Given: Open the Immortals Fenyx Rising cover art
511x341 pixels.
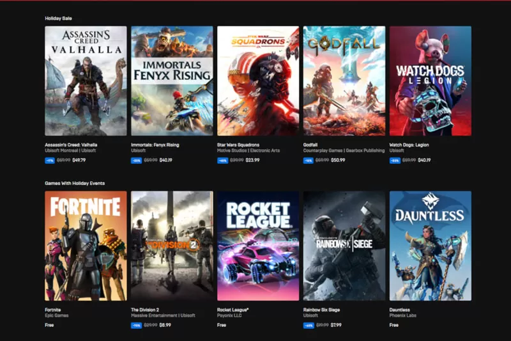Looking at the screenshot, I should coord(172,81).
